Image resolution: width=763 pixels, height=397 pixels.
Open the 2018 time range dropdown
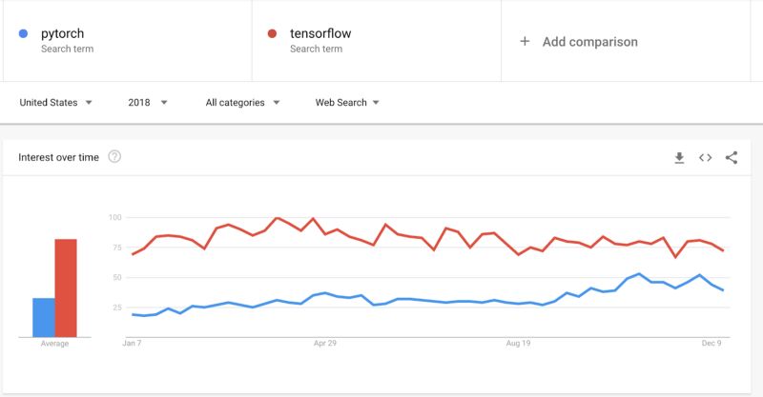coord(148,103)
